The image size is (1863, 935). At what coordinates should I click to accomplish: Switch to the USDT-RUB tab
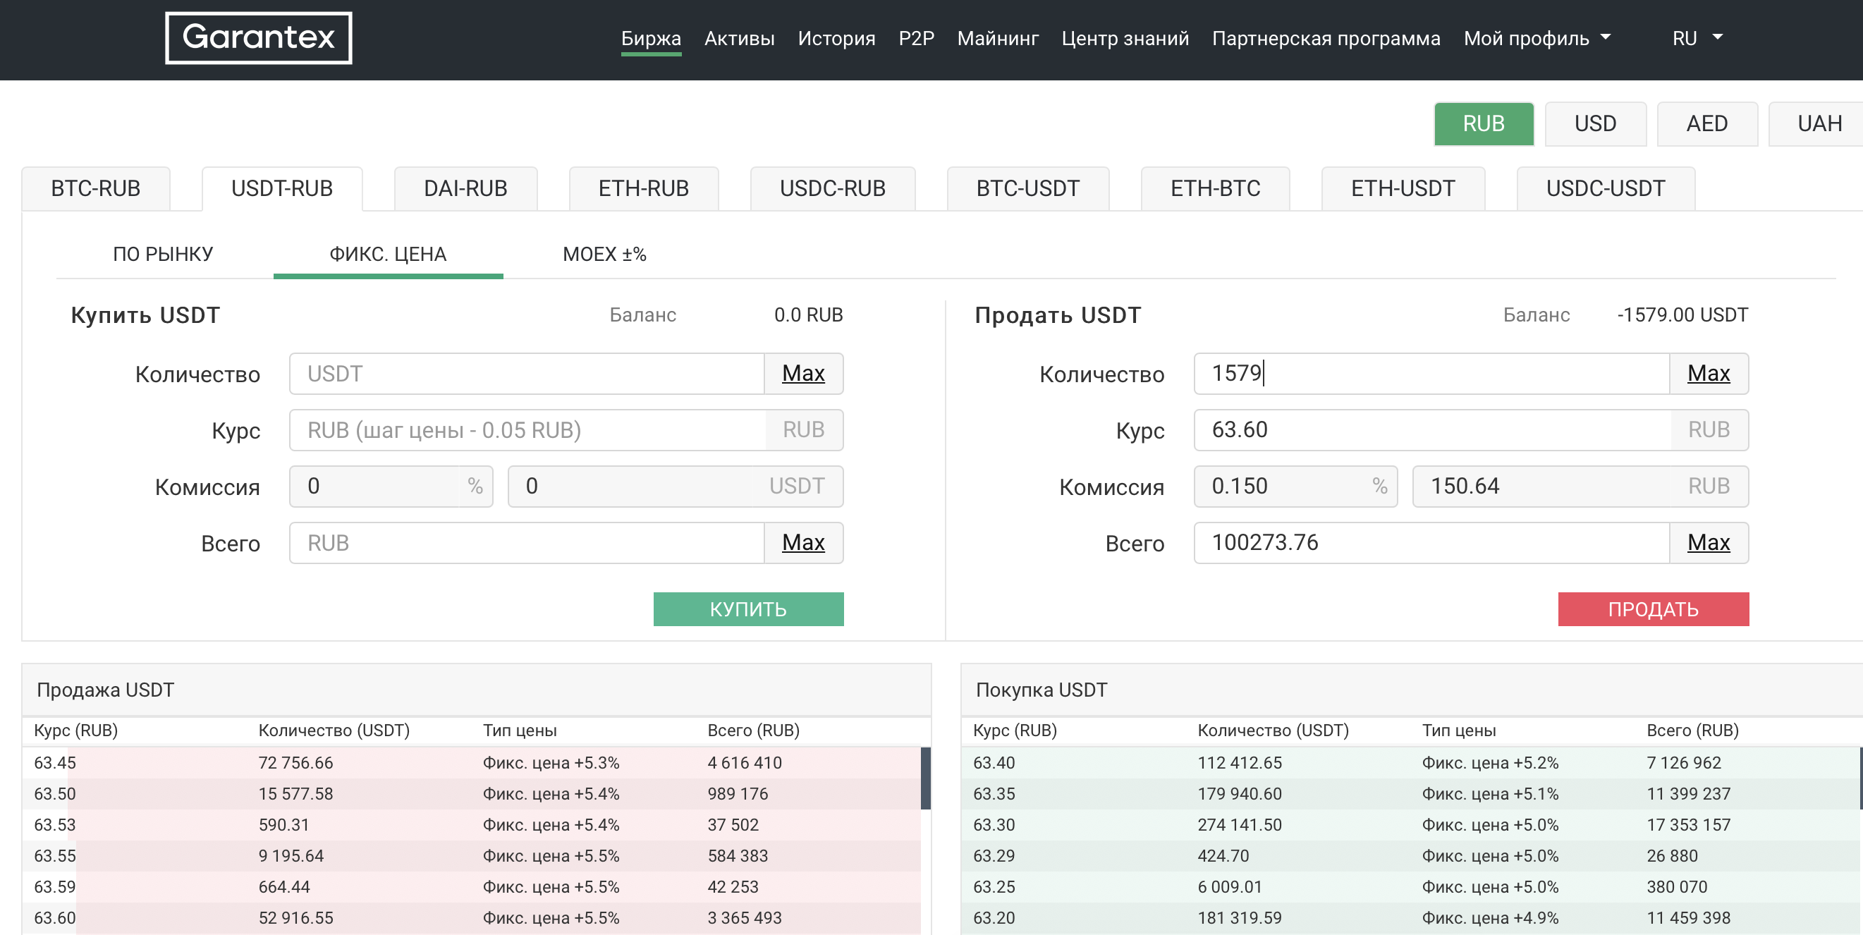[282, 189]
